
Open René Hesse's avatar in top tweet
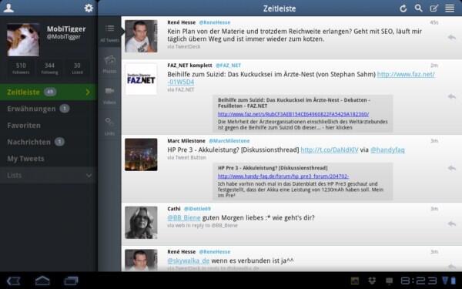tap(141, 36)
